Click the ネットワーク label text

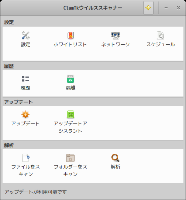pyautogui.click(x=116, y=44)
